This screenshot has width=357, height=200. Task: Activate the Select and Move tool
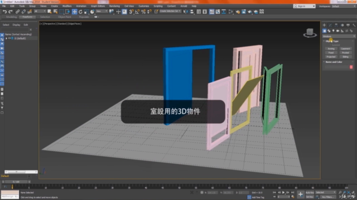(x=74, y=12)
